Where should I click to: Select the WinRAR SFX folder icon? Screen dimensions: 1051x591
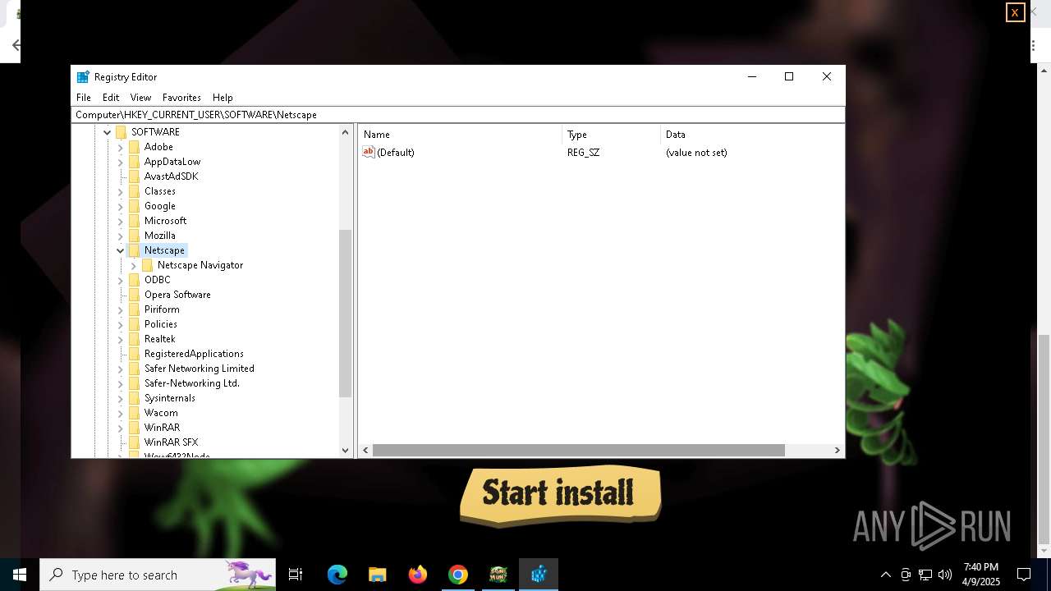coord(134,442)
